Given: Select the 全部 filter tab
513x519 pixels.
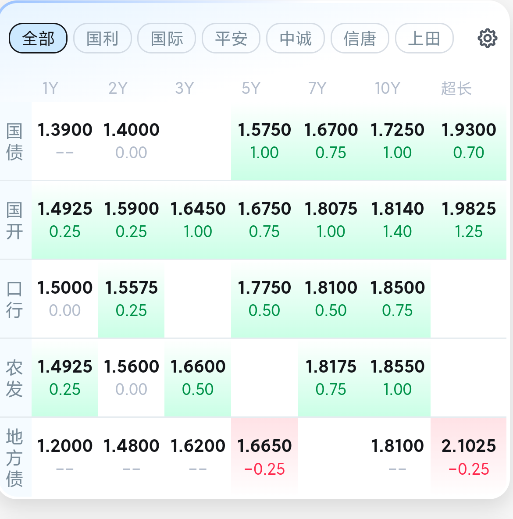Looking at the screenshot, I should [x=38, y=39].
